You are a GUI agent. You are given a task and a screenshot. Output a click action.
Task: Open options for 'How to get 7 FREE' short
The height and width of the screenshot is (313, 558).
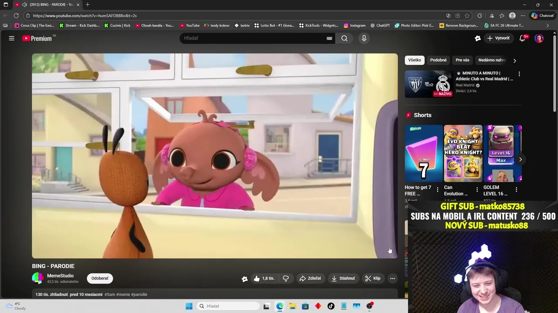point(438,190)
